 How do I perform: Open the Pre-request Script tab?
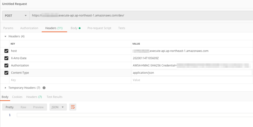[99, 28]
